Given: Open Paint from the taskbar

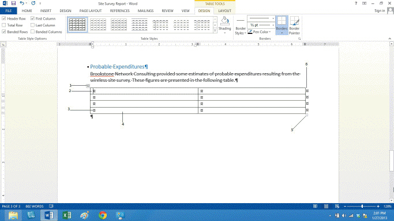Looking at the screenshot, I should pos(84,215).
